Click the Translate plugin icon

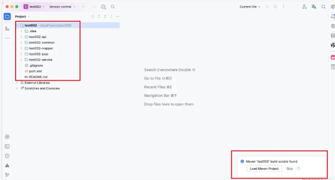pos(314,7)
